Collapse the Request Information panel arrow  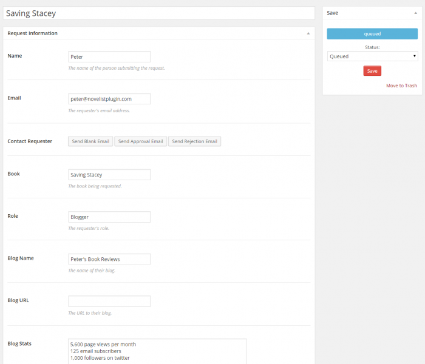tap(308, 33)
